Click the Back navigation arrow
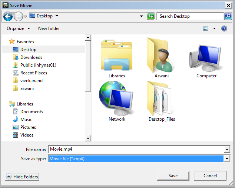This screenshot has height=188, width=235. tap(8, 16)
